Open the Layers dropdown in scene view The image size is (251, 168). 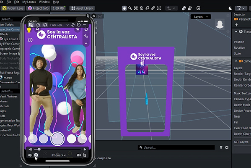pyautogui.click(x=201, y=17)
